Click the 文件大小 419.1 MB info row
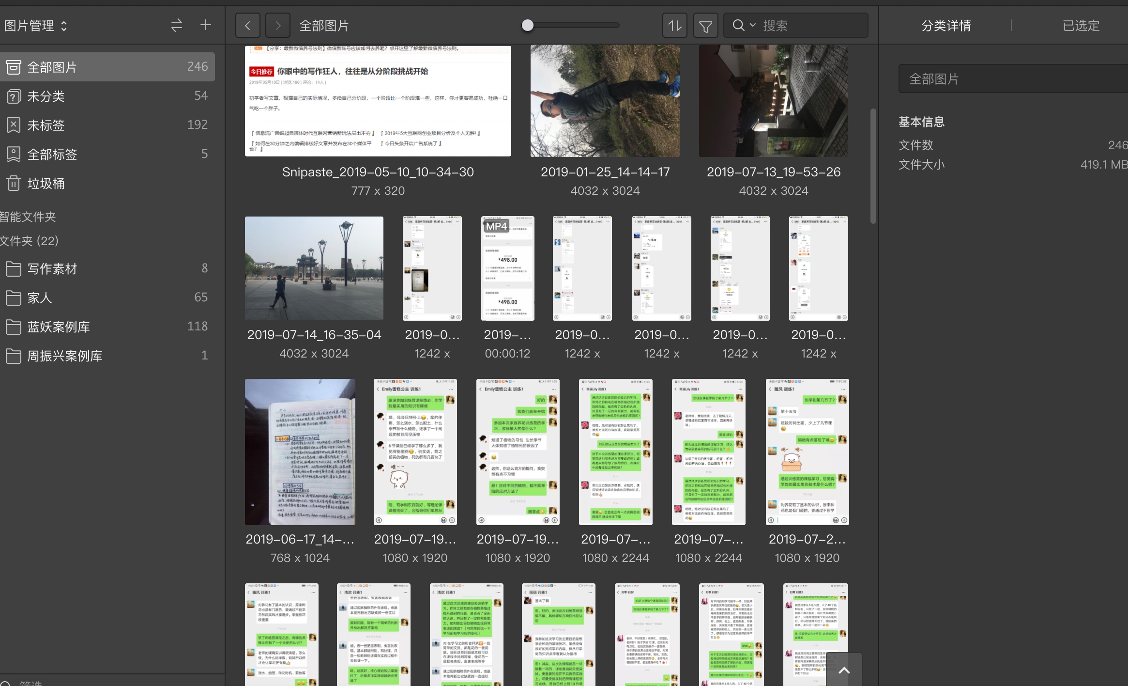The height and width of the screenshot is (686, 1128). click(x=1013, y=165)
